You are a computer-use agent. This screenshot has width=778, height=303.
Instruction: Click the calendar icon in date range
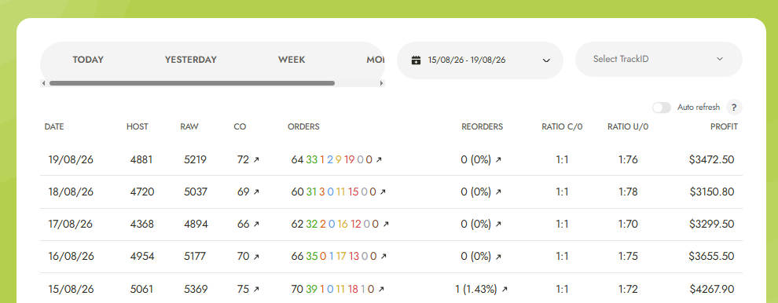click(417, 60)
